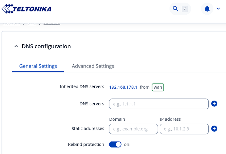
Task: Click the DNS configuration section heading
Action: 46,46
